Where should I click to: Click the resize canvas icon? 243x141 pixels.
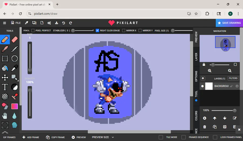34,23
